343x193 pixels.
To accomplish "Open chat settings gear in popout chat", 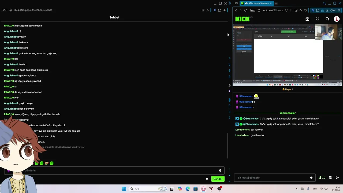I will tap(207, 179).
